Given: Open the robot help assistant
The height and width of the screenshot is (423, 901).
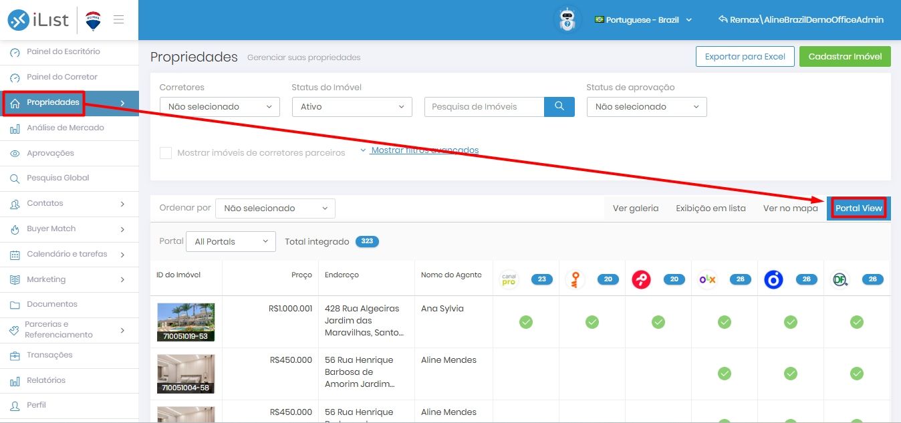Looking at the screenshot, I should coord(568,19).
